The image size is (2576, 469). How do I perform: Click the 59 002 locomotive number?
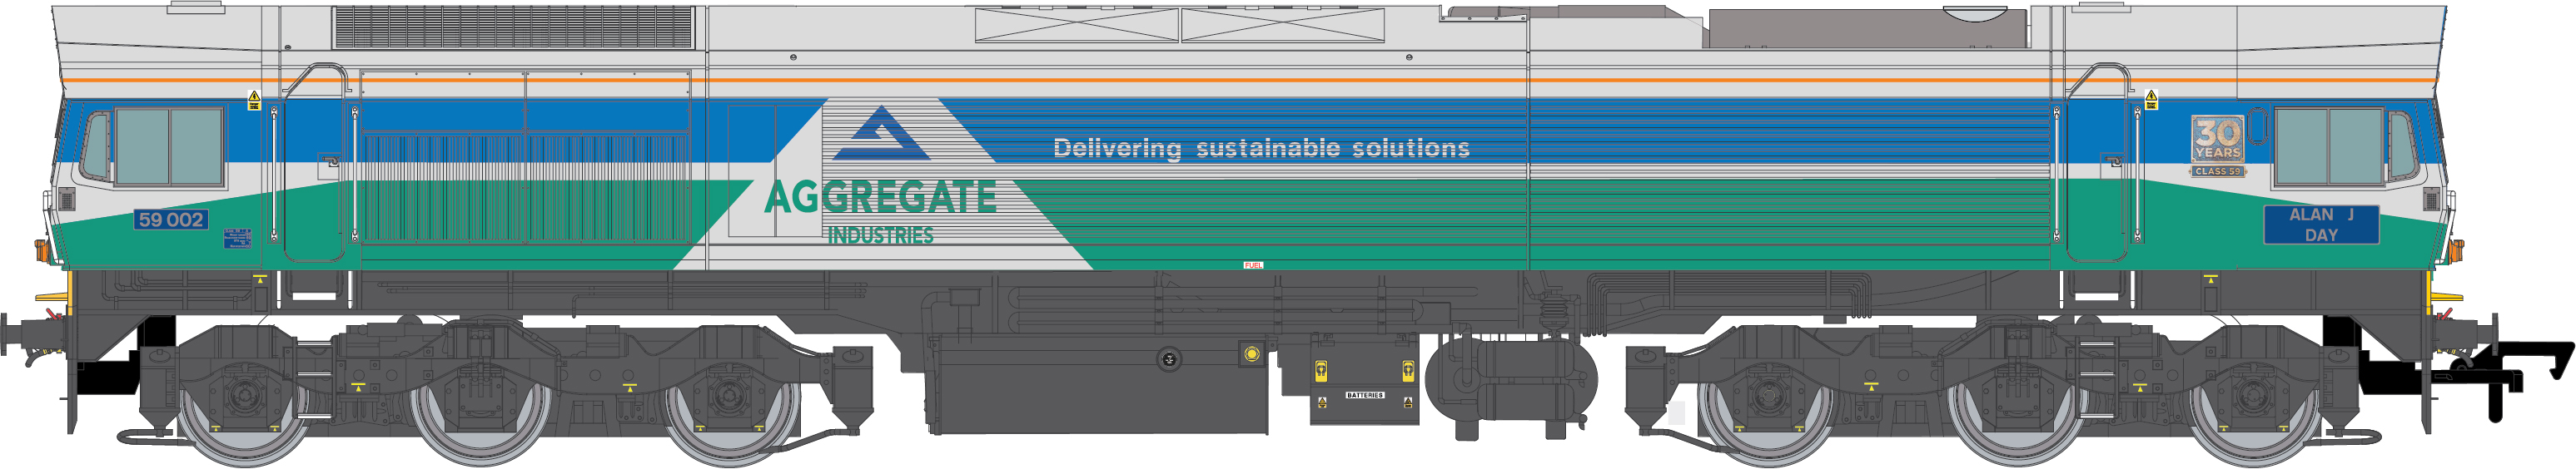[x=171, y=220]
